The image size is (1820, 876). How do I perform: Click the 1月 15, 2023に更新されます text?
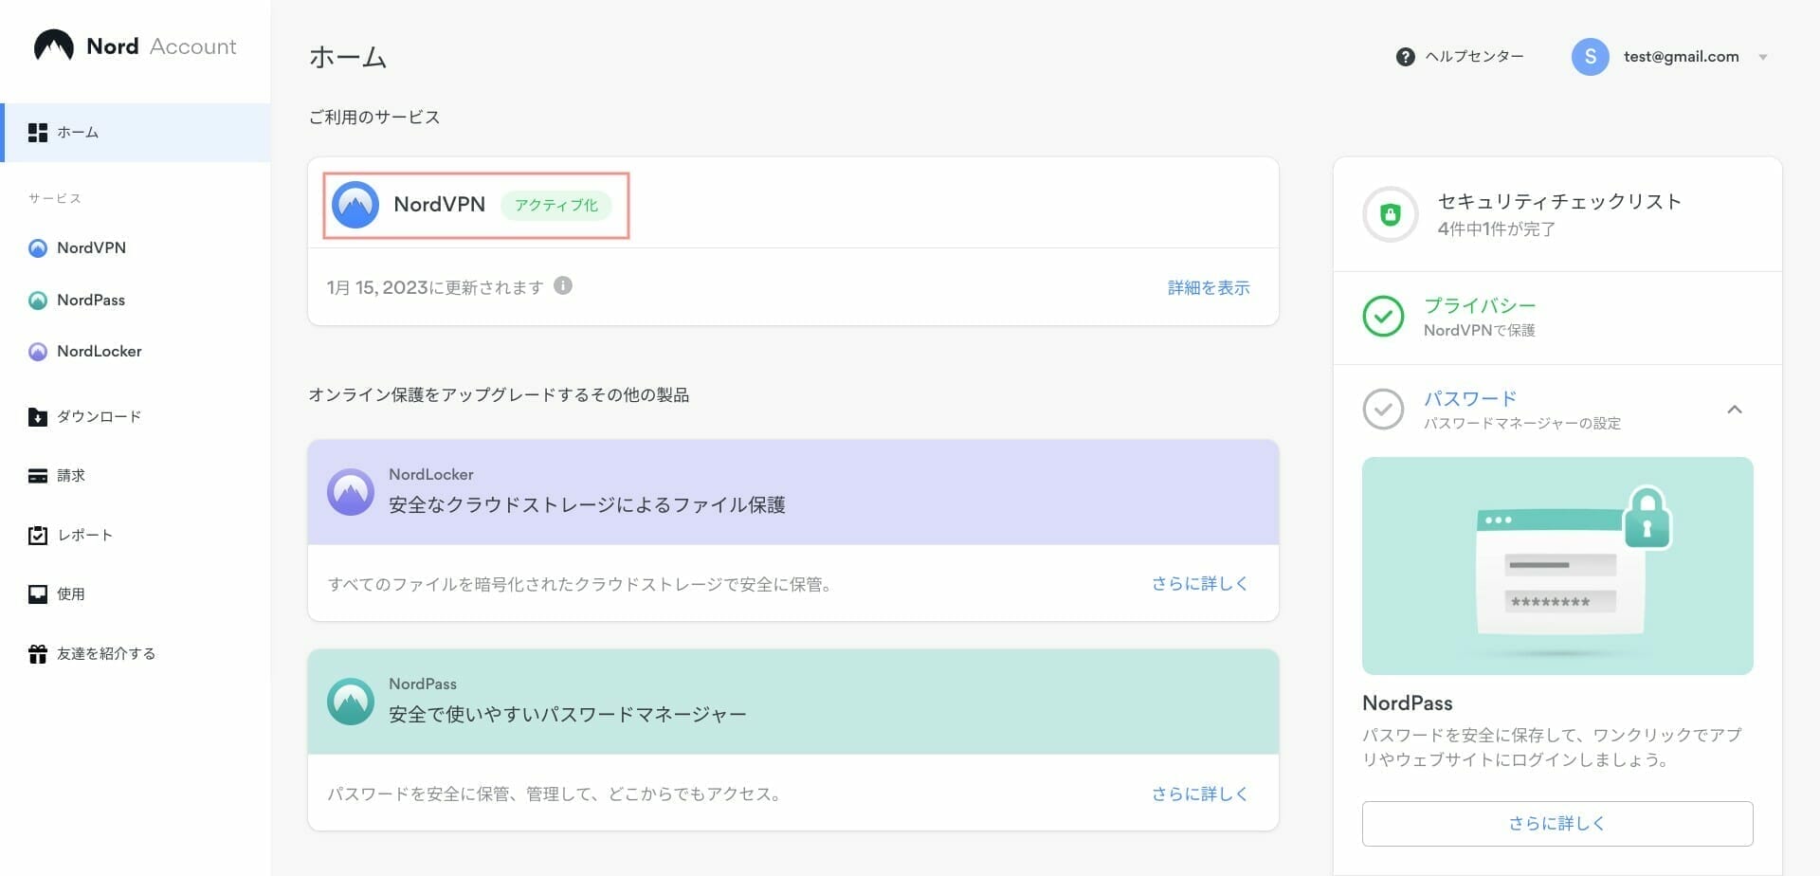[x=435, y=287]
